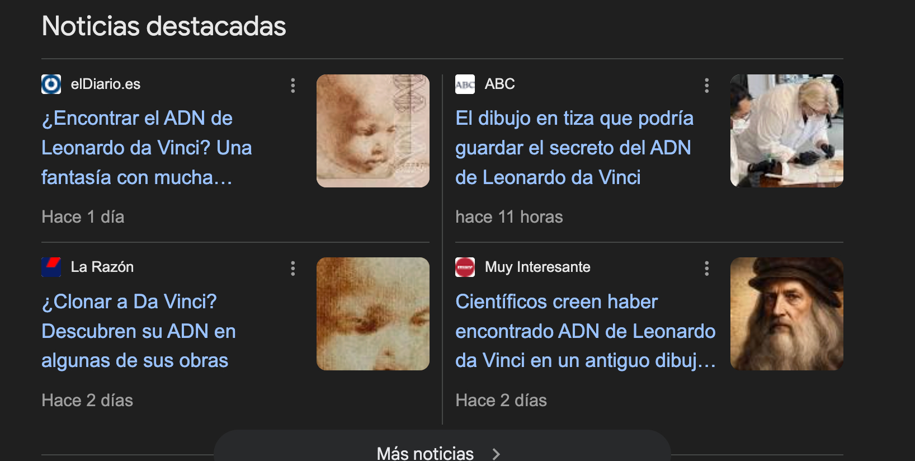Click the elDiario.es source logo icon
This screenshot has height=461, width=915.
coord(51,84)
